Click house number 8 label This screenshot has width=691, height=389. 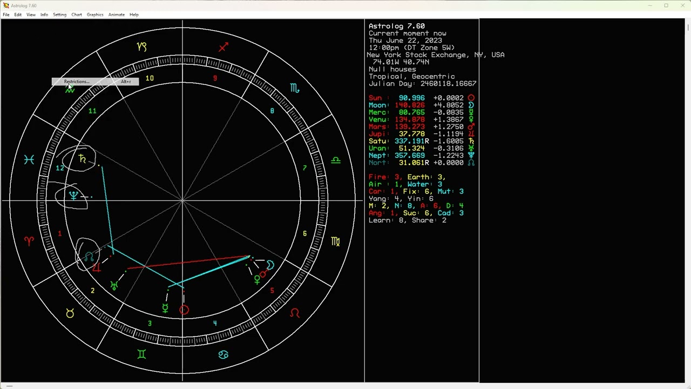pos(272,111)
